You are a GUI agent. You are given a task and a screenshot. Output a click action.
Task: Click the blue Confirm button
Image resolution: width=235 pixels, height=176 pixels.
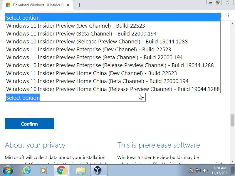[29, 123]
